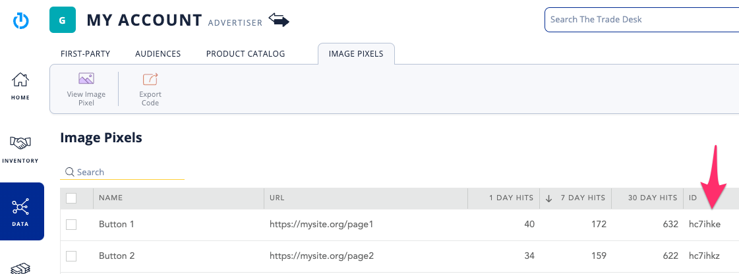739x274 pixels.
Task: Open the Product Catalog tab
Action: point(245,54)
